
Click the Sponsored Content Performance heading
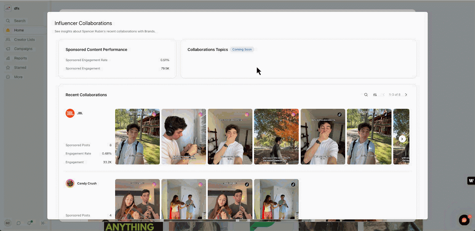(x=96, y=50)
